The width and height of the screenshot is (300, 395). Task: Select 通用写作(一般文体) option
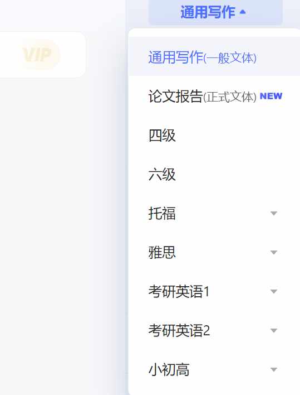(x=214, y=57)
